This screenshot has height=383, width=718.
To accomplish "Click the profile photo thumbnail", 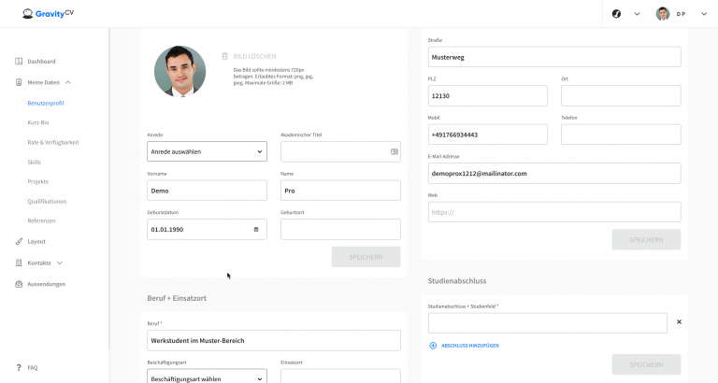I will (179, 71).
